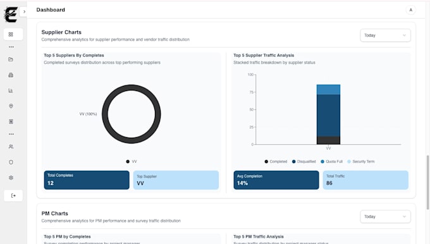430x244 pixels.
Task: Click the 'Supplier Charts' heading
Action: [x=61, y=32]
